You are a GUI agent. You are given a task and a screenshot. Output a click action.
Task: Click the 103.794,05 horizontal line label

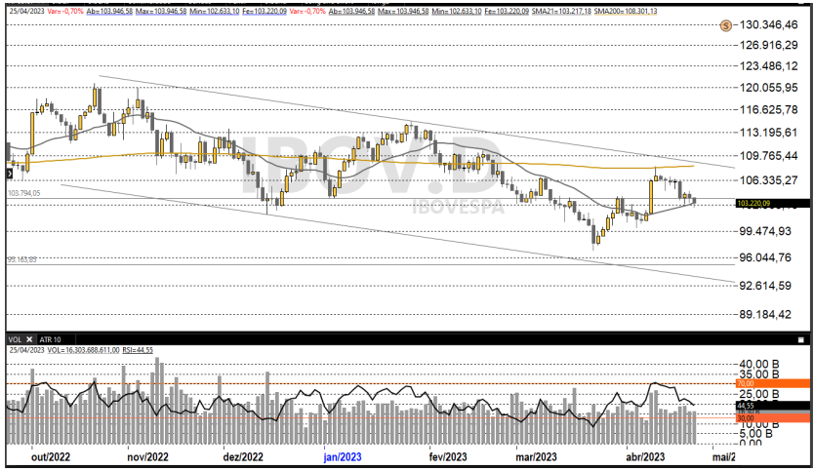pyautogui.click(x=23, y=194)
